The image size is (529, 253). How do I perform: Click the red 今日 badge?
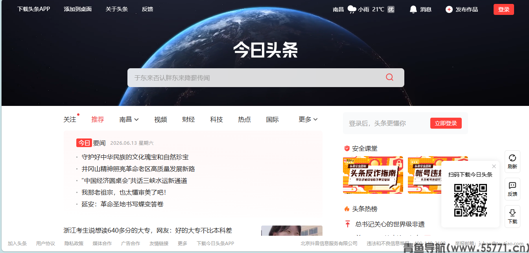(x=84, y=143)
